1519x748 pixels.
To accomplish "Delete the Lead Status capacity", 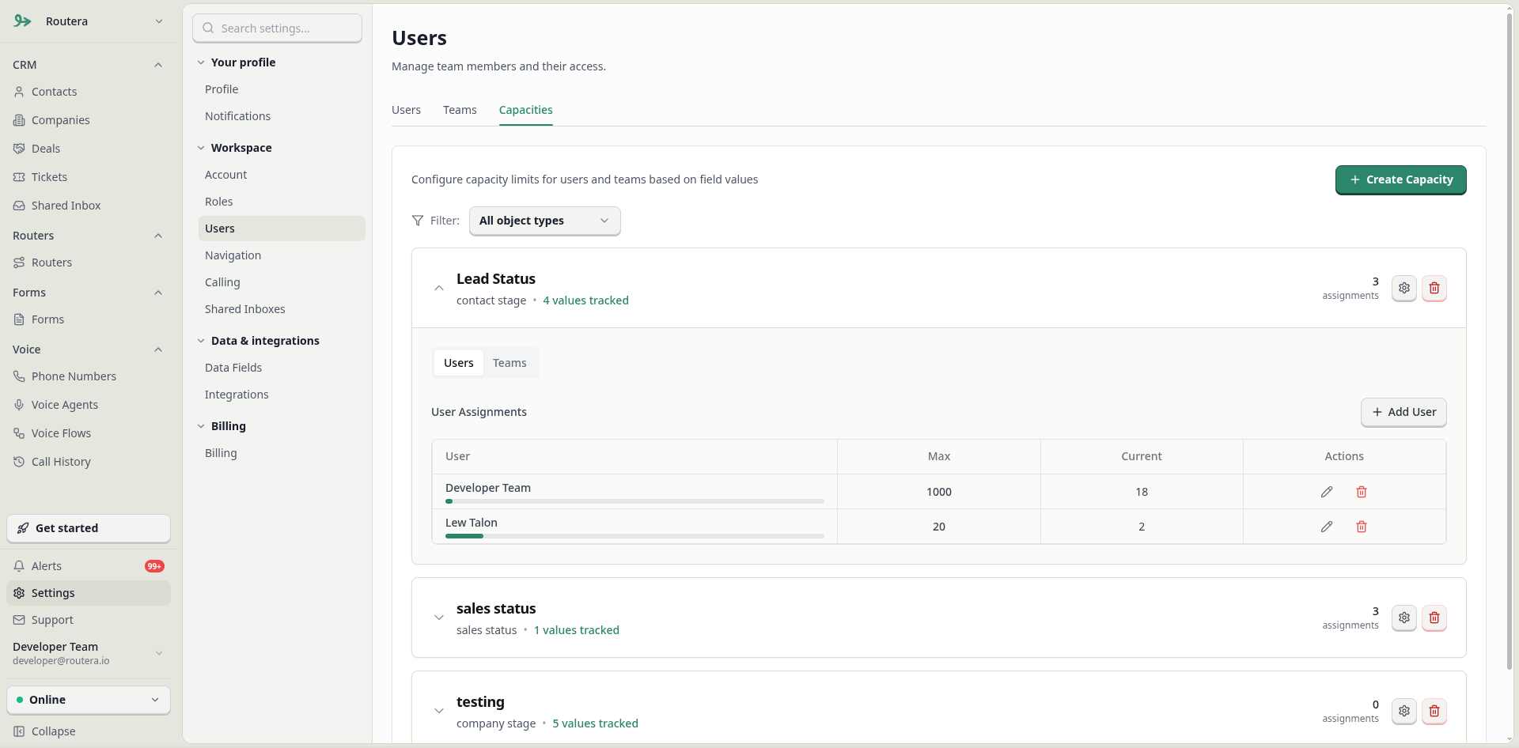I will pos(1434,288).
